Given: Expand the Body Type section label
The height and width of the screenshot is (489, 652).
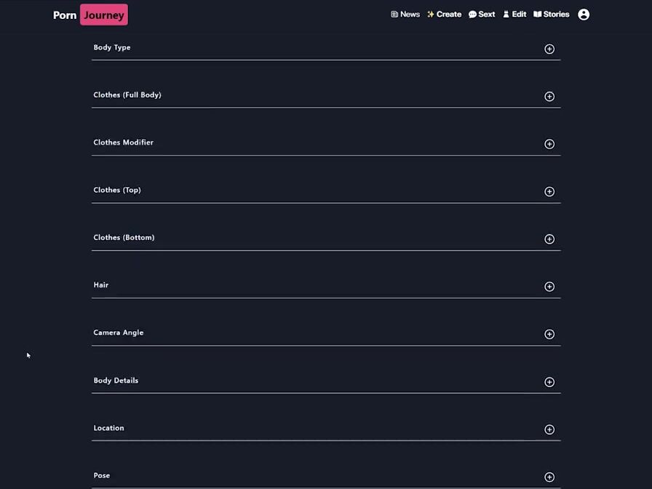Looking at the screenshot, I should (112, 47).
